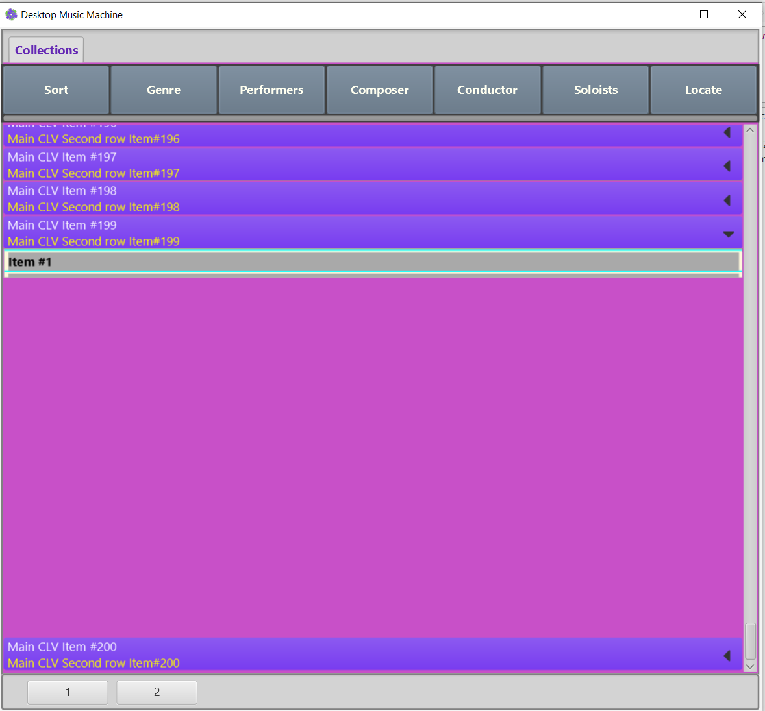This screenshot has width=765, height=711.
Task: Click the Desktop Music Machine app icon
Action: point(11,15)
